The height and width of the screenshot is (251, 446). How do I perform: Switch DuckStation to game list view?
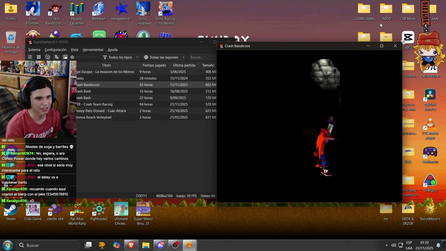point(30,57)
